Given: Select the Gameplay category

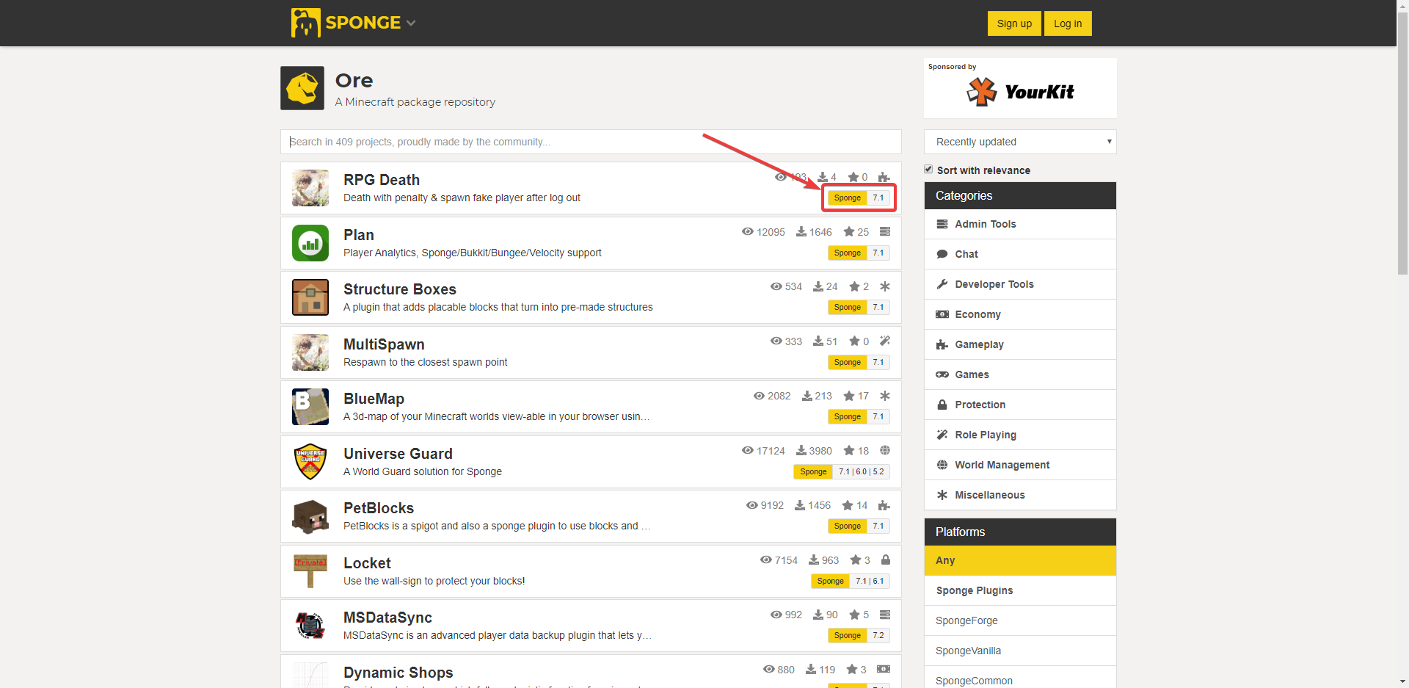Looking at the screenshot, I should tap(979, 344).
